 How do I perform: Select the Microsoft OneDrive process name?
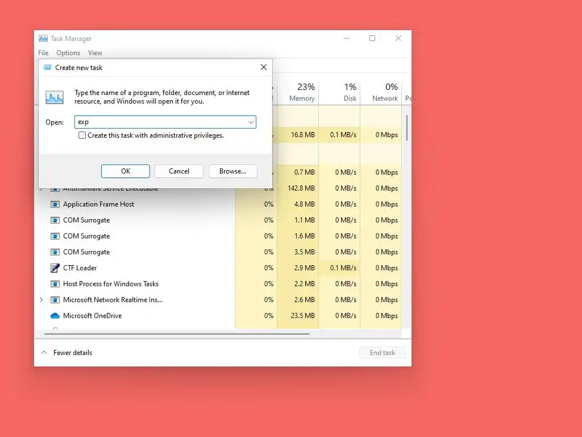93,316
